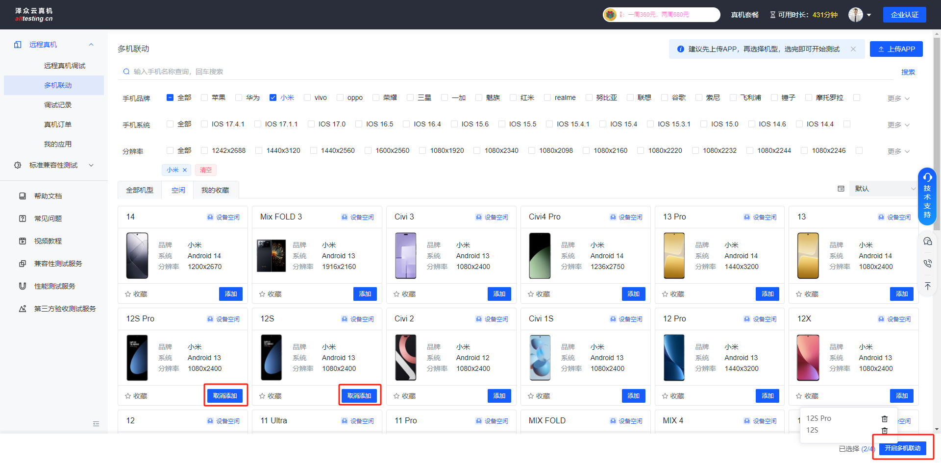Click the back-to-top arrow icon
Viewport: 941px width, 463px height.
point(927,286)
